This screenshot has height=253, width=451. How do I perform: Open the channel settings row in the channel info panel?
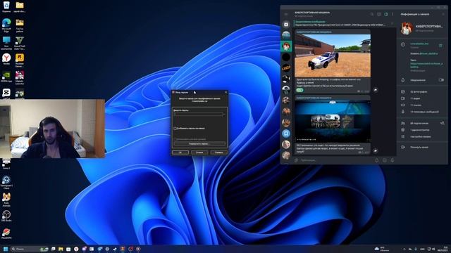423,136
